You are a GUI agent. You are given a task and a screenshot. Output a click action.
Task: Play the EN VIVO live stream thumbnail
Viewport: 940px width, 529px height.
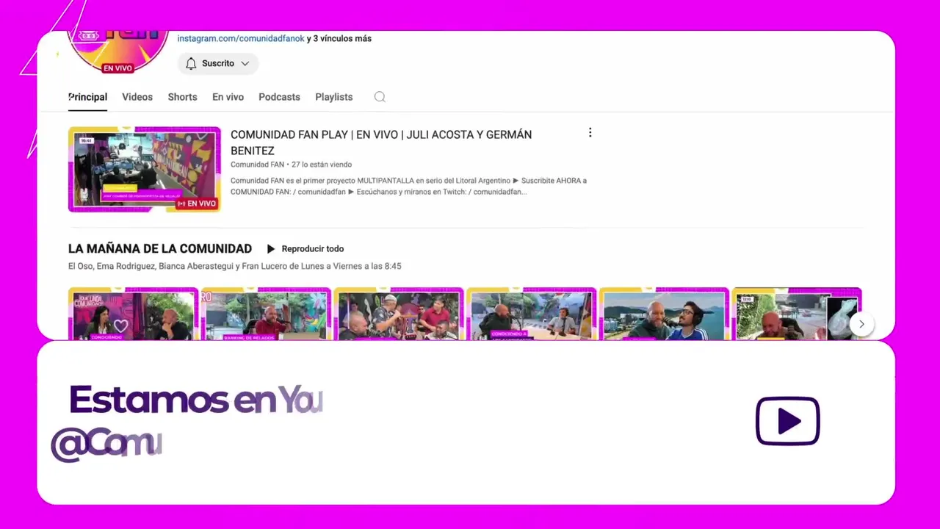144,170
